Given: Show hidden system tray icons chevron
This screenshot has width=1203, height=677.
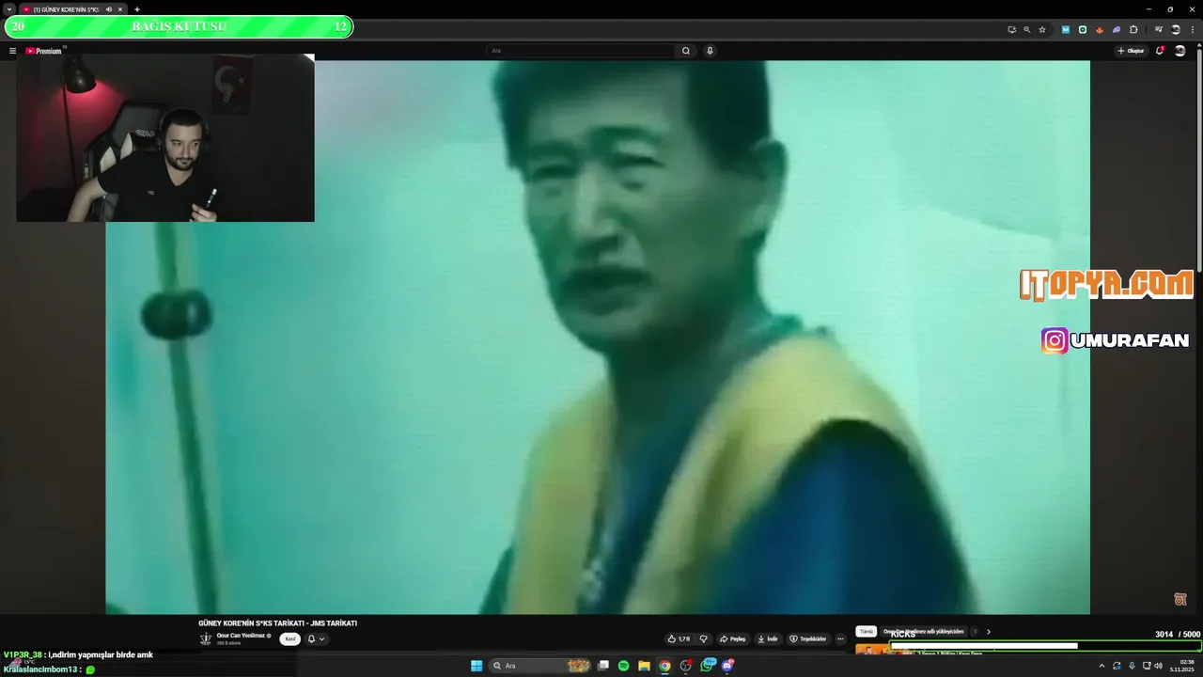Looking at the screenshot, I should click(1101, 666).
